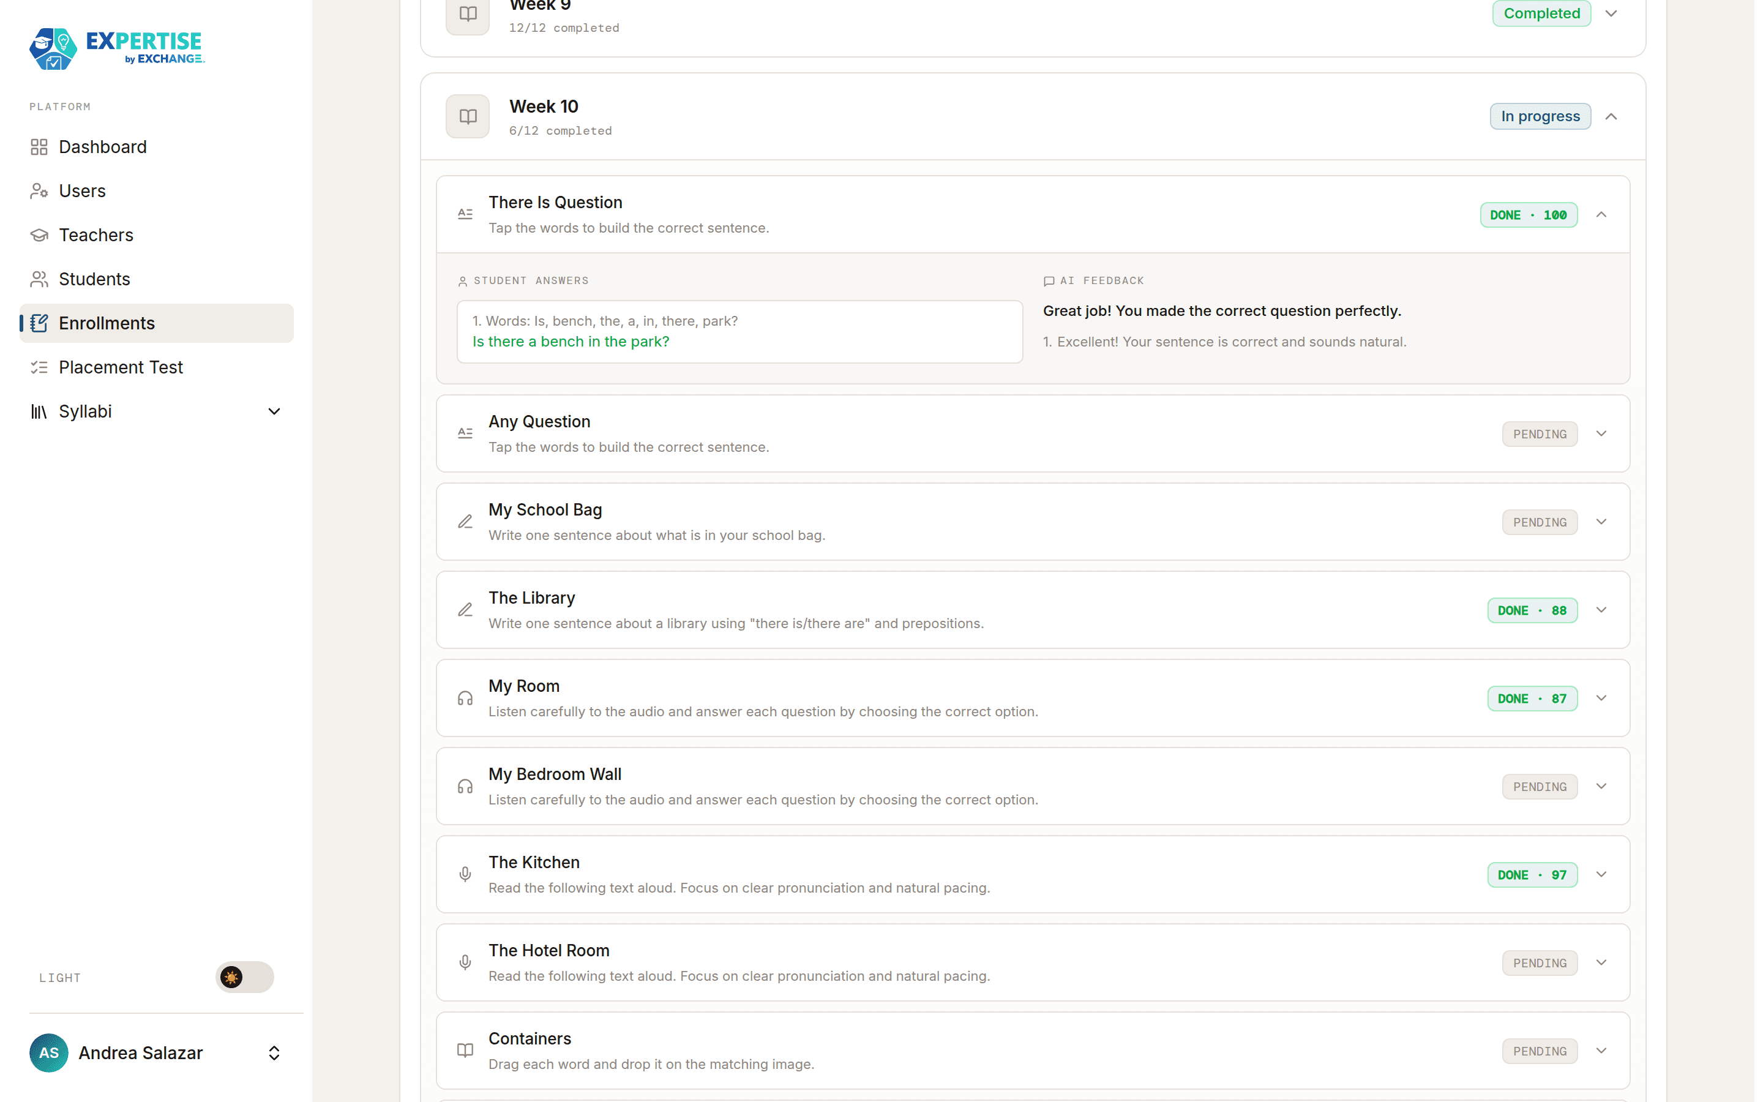The height and width of the screenshot is (1102, 1763).
Task: Click the Teachers graduation cap icon
Action: pos(39,236)
